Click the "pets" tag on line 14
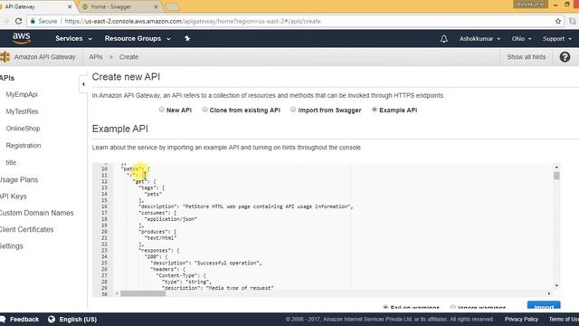 click(153, 194)
